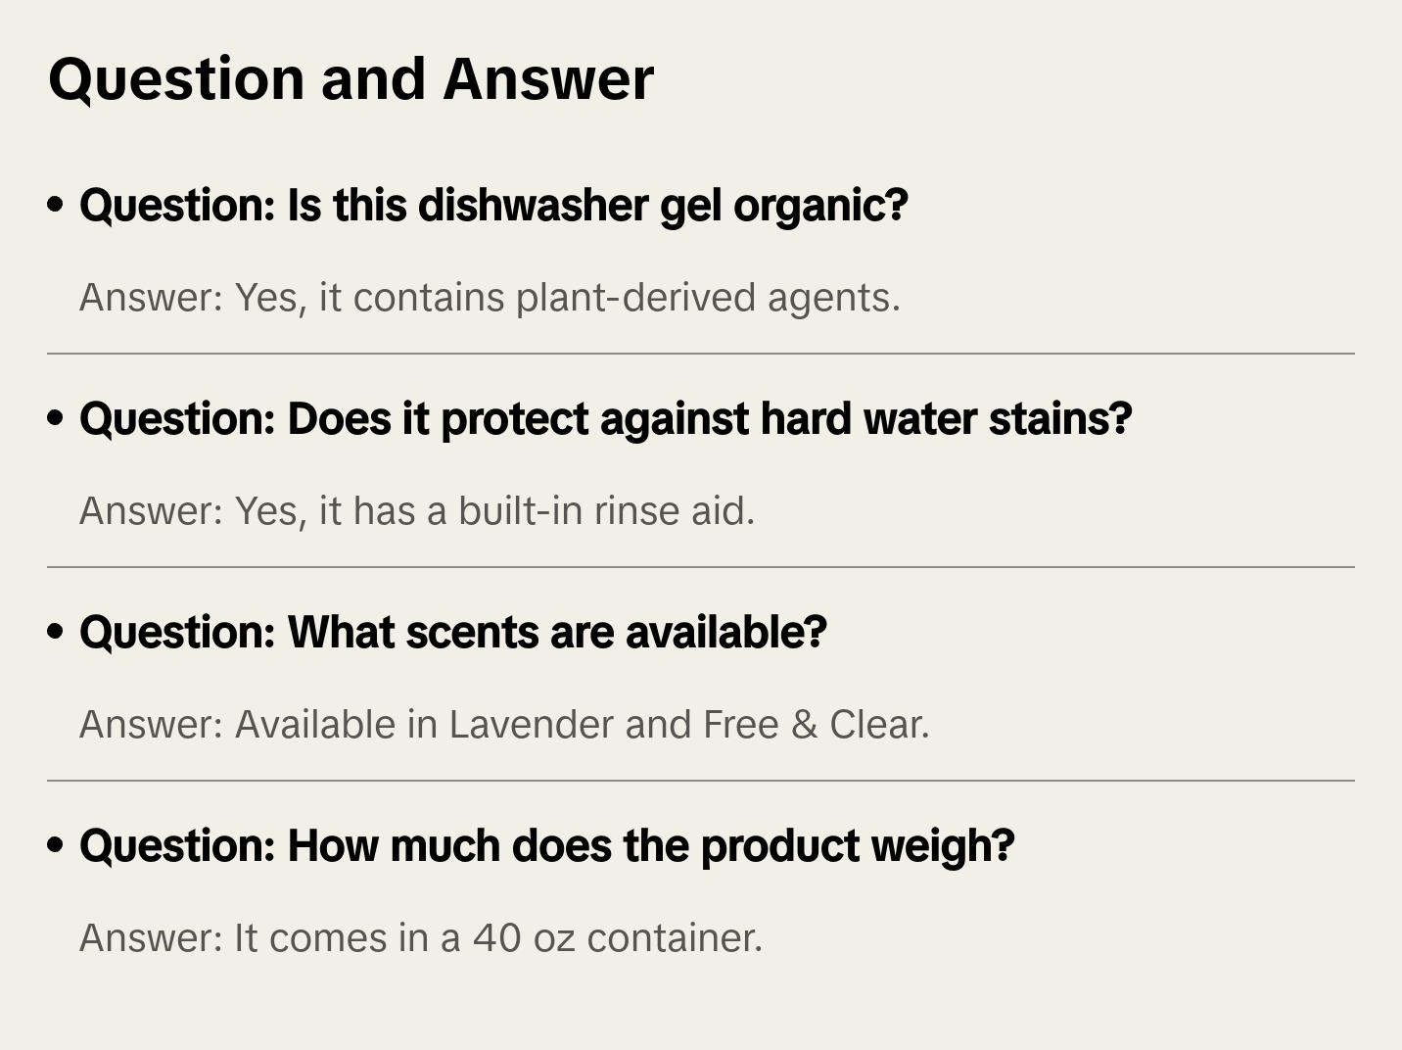This screenshot has width=1402, height=1050.
Task: Click the bullet beside the organic question
Action: pos(56,205)
